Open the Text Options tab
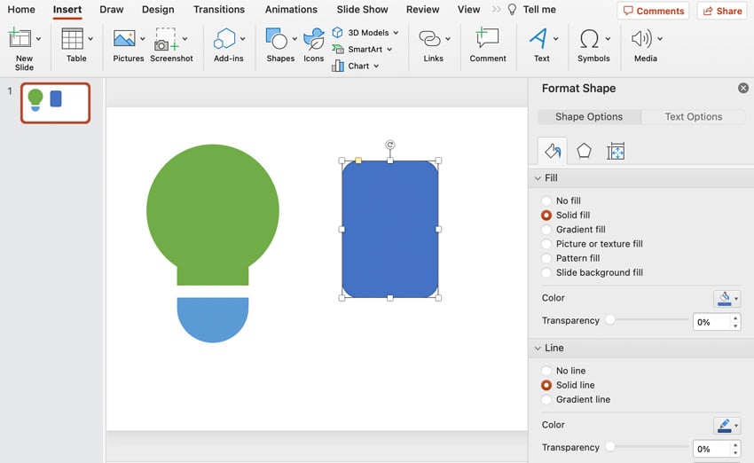Image resolution: width=754 pixels, height=463 pixels. pyautogui.click(x=693, y=117)
